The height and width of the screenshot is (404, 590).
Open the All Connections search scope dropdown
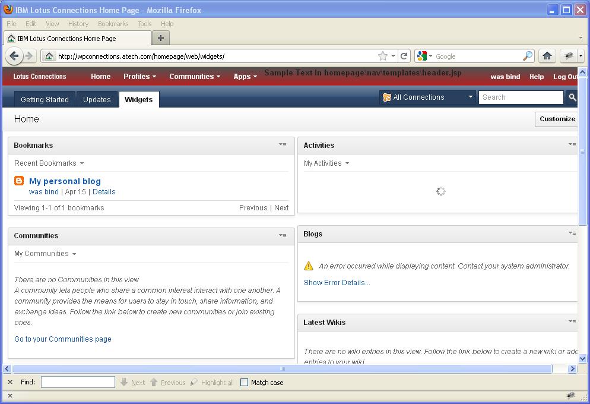(x=427, y=97)
